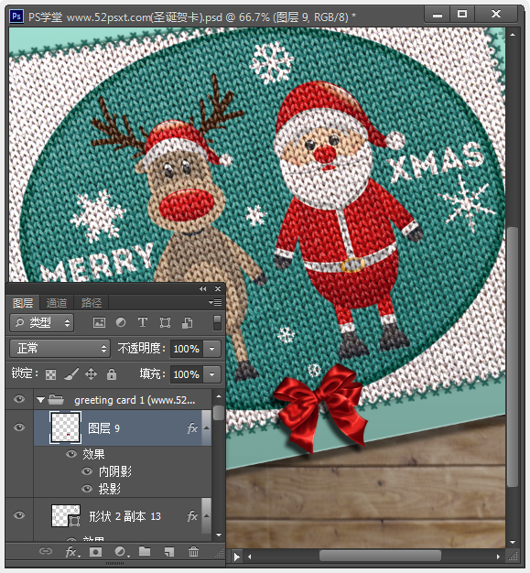Filter for adjustment layers icon

pos(121,322)
